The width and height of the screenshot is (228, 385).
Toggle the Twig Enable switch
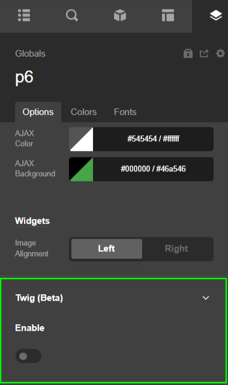(x=28, y=356)
